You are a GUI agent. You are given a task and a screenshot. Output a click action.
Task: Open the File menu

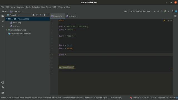click(x=2, y=7)
